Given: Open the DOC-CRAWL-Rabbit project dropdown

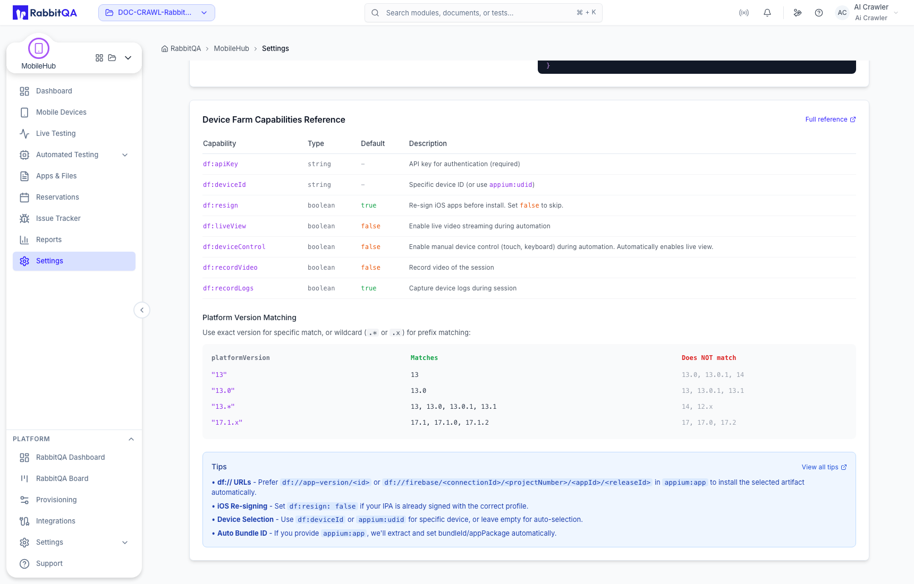Looking at the screenshot, I should (157, 13).
